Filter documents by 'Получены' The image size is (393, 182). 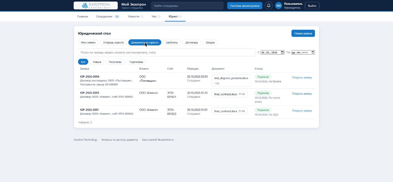[115, 62]
